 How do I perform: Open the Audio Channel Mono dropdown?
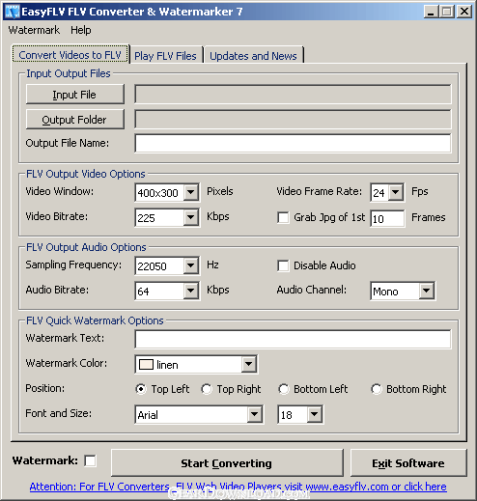[427, 292]
